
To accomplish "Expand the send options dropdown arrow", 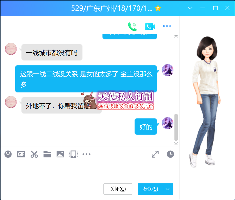I will pyautogui.click(x=168, y=189).
